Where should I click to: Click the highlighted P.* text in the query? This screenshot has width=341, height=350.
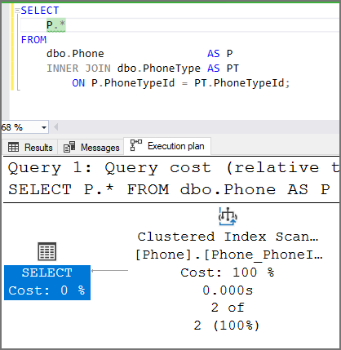[56, 25]
